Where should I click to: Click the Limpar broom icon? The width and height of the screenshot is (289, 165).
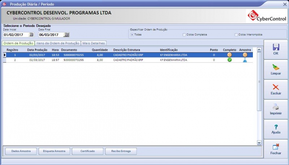coord(276,67)
